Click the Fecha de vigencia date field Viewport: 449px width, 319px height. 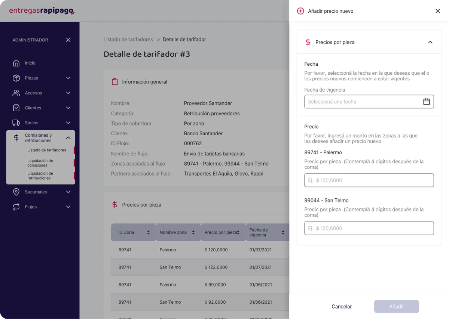click(369, 102)
